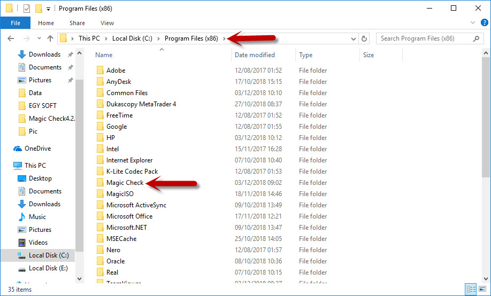Switch to Details view icon in status bar

pyautogui.click(x=471, y=290)
